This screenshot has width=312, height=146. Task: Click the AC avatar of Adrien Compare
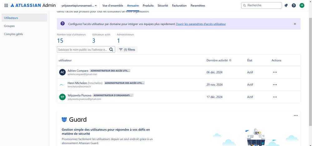click(62, 72)
